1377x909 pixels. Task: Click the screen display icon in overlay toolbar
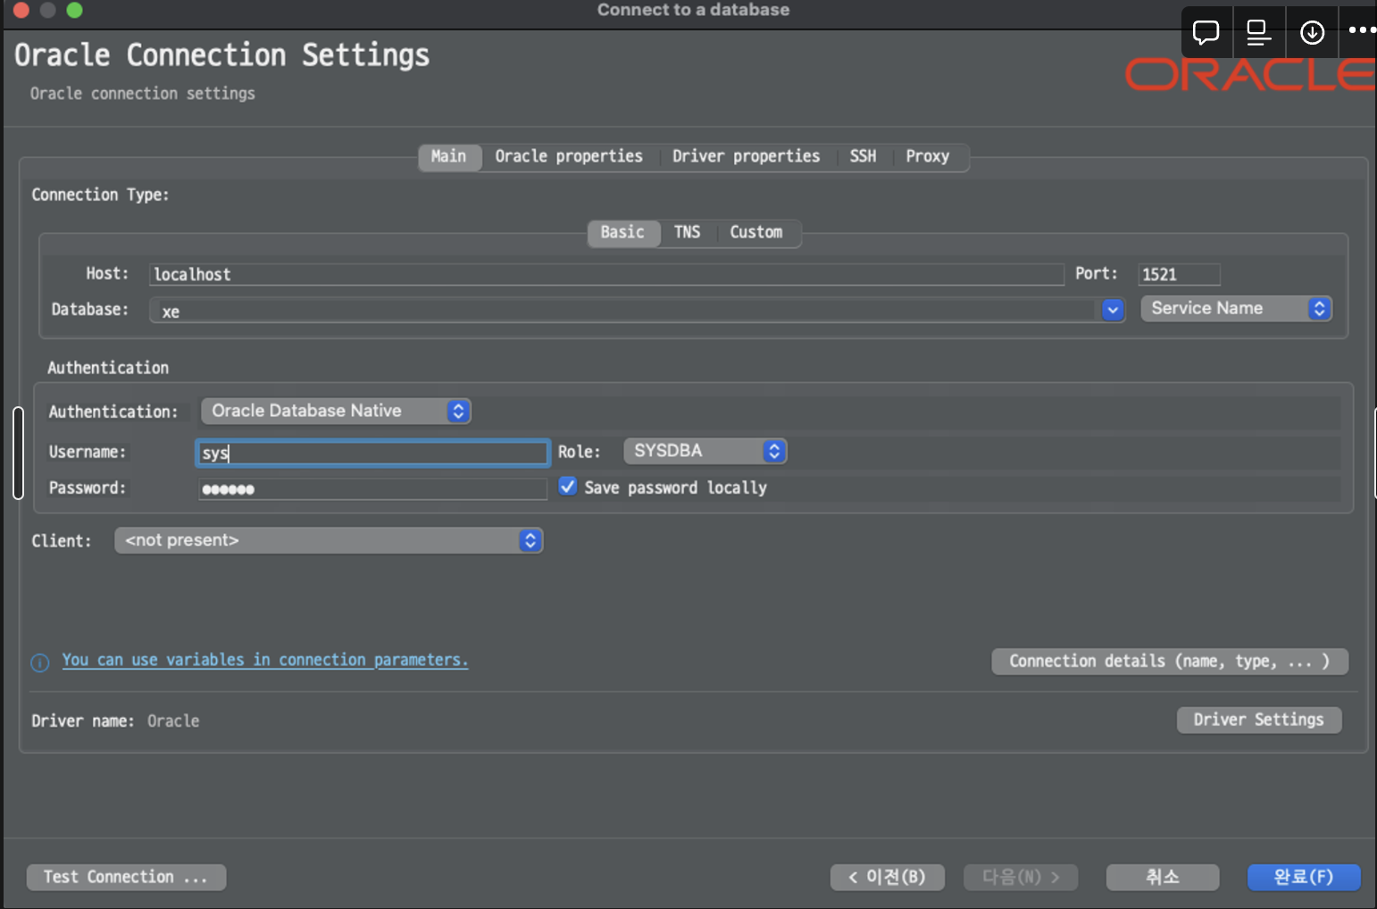coord(1258,33)
